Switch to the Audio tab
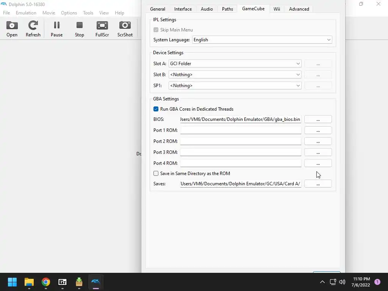Screen dimensions: 388x291 coord(207,9)
